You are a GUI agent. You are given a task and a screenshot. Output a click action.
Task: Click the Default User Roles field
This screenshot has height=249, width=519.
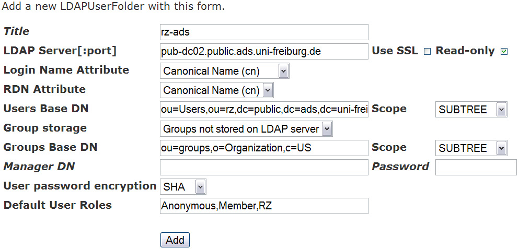pyautogui.click(x=264, y=206)
